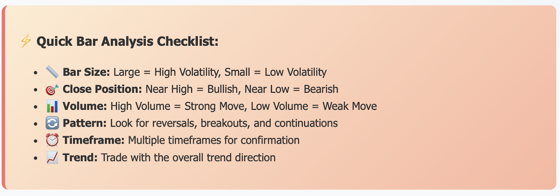Click the bold Timeframe label
The image size is (560, 196).
pyautogui.click(x=94, y=141)
